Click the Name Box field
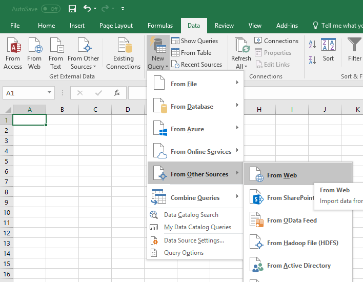Image resolution: width=363 pixels, height=282 pixels. (25, 93)
